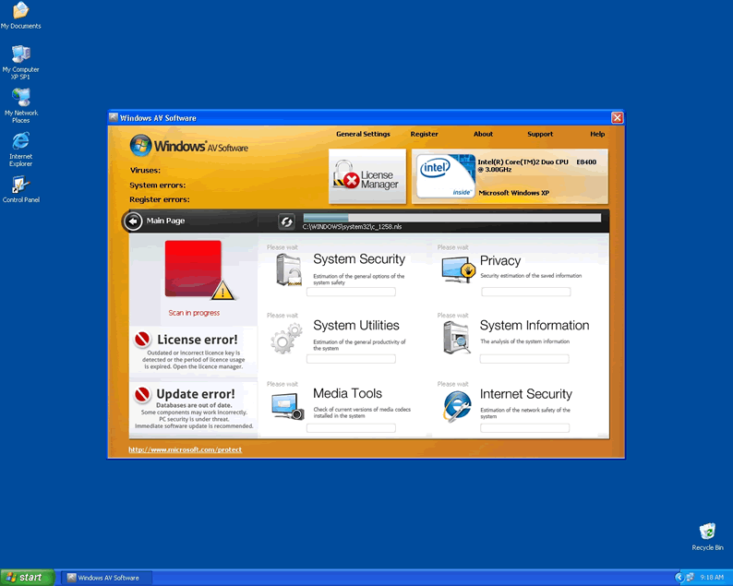The height and width of the screenshot is (586, 733).
Task: Click the Privacy monitor icon
Action: pyautogui.click(x=458, y=269)
